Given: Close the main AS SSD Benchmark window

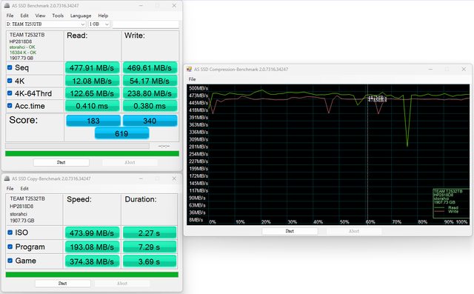Looking at the screenshot, I should pyautogui.click(x=174, y=5).
